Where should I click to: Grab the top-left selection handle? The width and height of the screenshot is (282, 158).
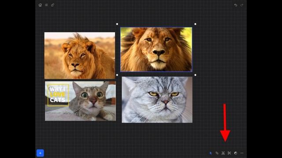[x=117, y=24]
